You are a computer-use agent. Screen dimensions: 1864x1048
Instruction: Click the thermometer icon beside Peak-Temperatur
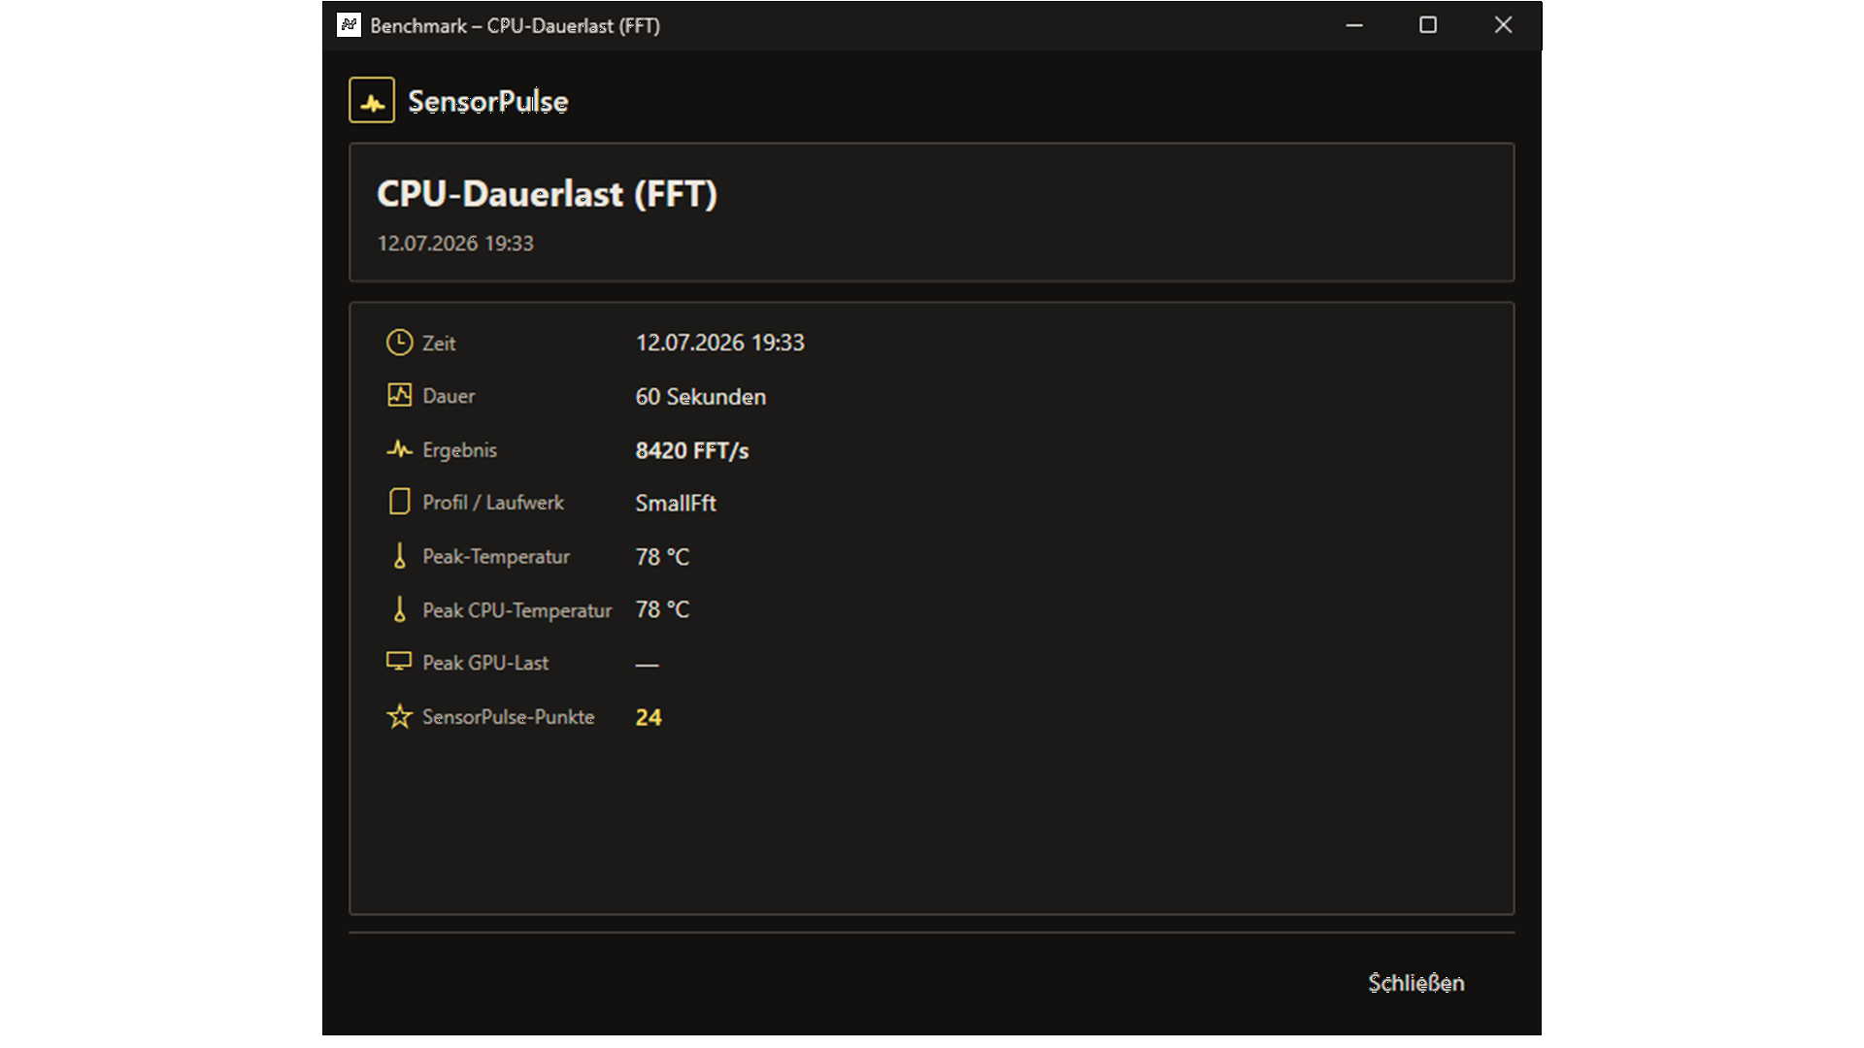(x=399, y=556)
